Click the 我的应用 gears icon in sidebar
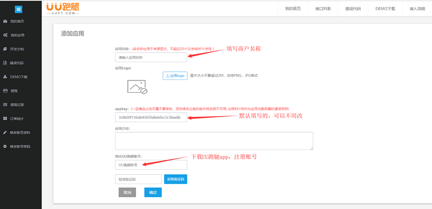 coord(5,35)
